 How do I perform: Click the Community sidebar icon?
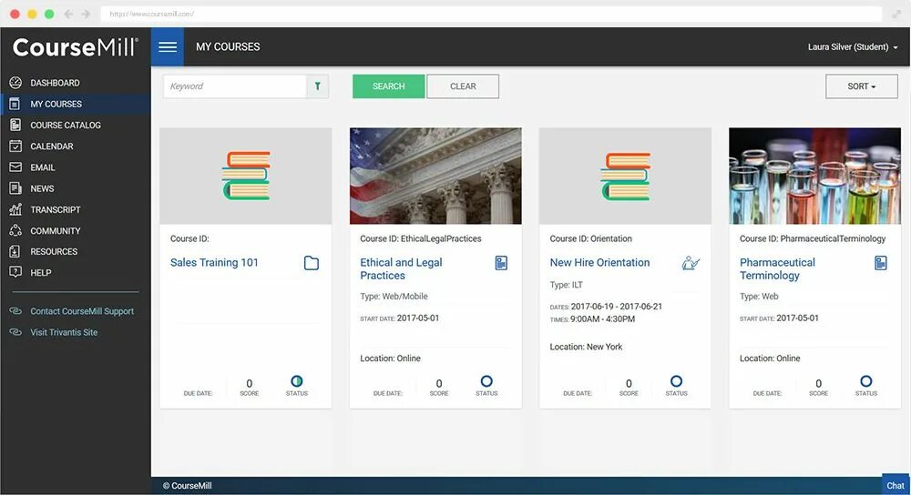pos(15,230)
